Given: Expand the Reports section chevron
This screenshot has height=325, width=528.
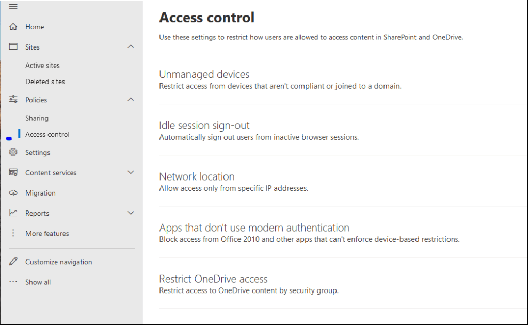Looking at the screenshot, I should click(x=131, y=213).
